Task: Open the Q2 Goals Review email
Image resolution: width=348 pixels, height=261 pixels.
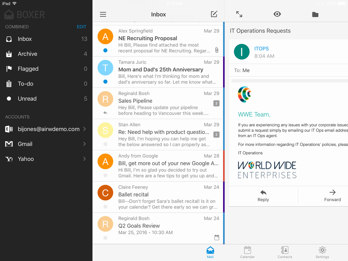Action: pyautogui.click(x=158, y=229)
